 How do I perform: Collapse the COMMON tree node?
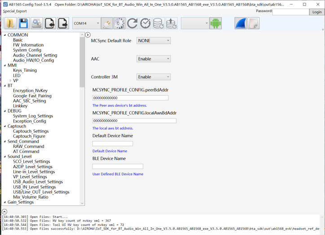pyautogui.click(x=5, y=35)
